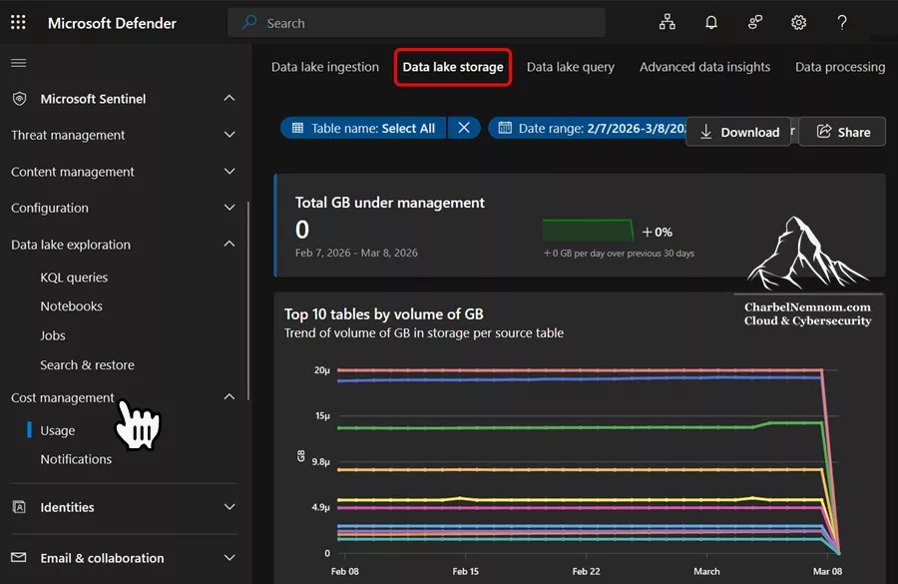Open the Date range filter

[587, 128]
